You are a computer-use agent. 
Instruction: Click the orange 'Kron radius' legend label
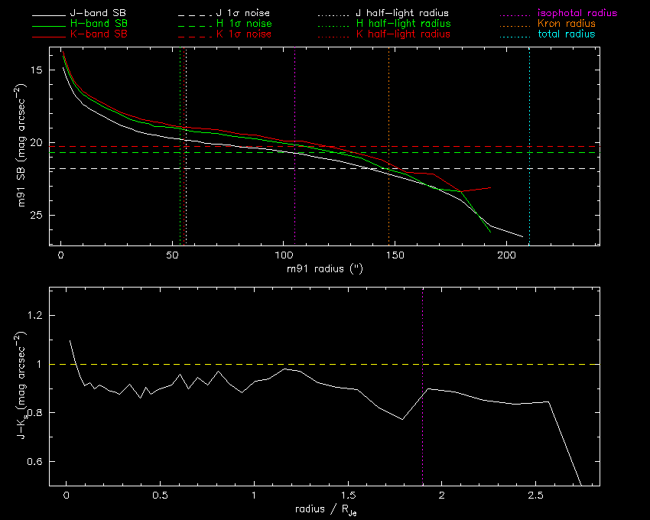pos(566,24)
